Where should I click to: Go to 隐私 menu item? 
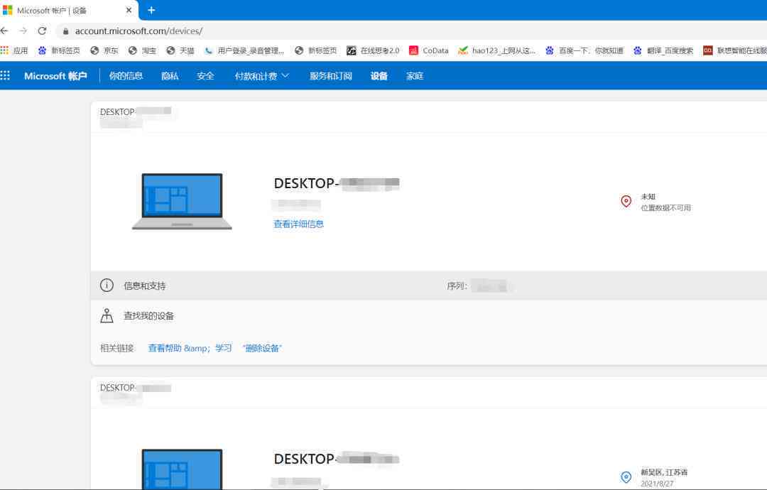point(170,76)
